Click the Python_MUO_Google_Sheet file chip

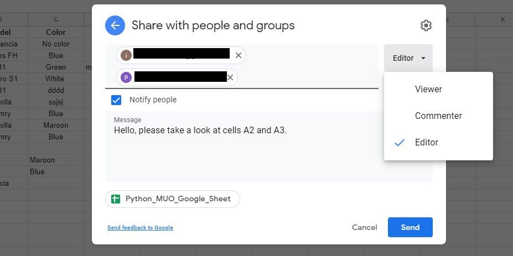pos(178,199)
